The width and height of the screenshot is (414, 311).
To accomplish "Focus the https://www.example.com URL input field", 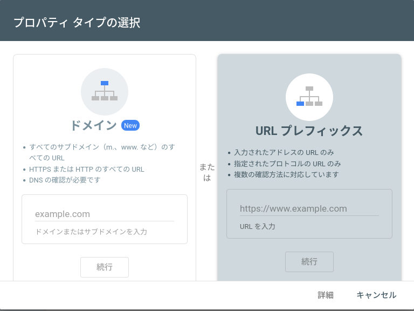I will tap(309, 209).
